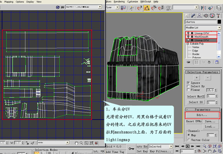This screenshot has height=154, width=223.
Task: Click the Mirror tool icon
Action: (203, 8)
